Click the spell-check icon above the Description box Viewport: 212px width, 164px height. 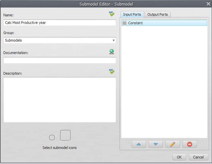click(x=112, y=71)
